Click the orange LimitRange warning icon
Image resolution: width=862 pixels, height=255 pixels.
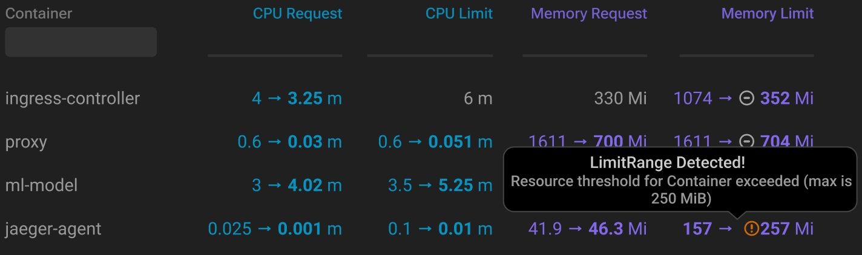pyautogui.click(x=751, y=229)
